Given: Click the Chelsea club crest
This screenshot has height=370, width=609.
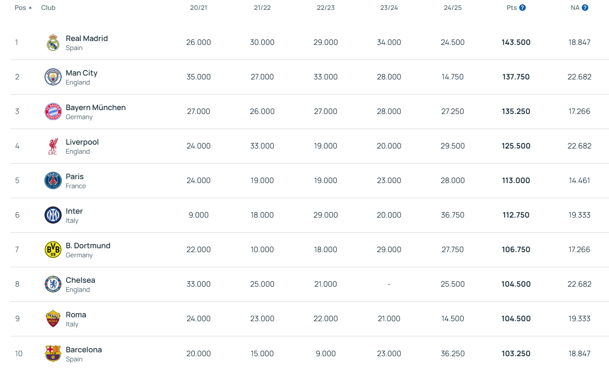Looking at the screenshot, I should [x=53, y=284].
